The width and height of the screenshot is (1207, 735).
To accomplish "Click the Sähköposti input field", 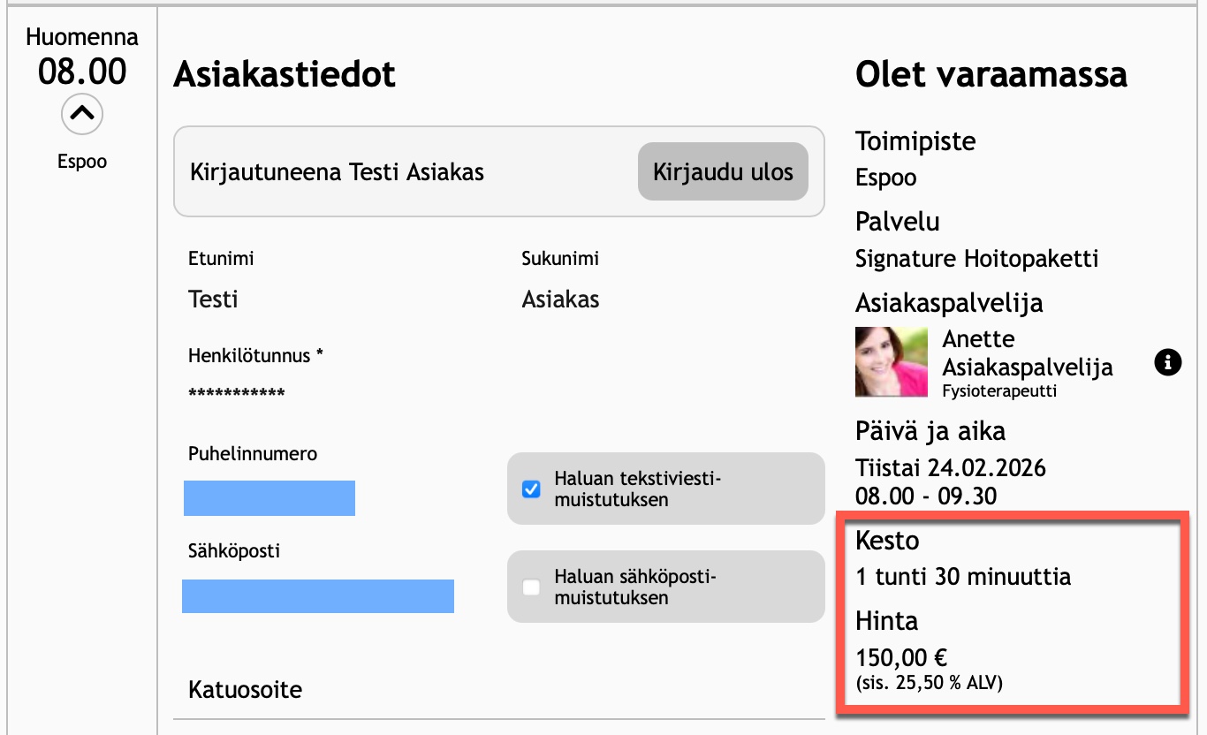I will click(x=318, y=596).
